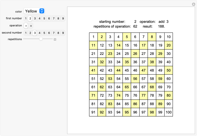Click highlighted grid cell 53
197x136 pixels.
[110, 79]
